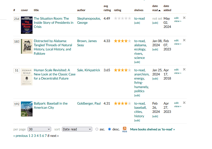Remove Ballpark book using X icon

[x=184, y=103]
